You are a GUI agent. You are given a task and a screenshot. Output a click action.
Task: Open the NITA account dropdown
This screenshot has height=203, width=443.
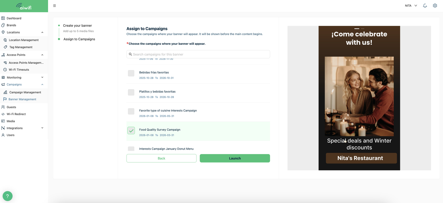coord(411,6)
